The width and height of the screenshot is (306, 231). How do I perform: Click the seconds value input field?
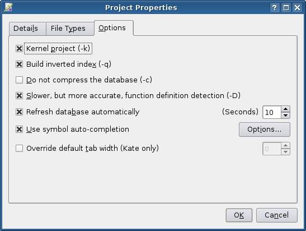coord(272,112)
